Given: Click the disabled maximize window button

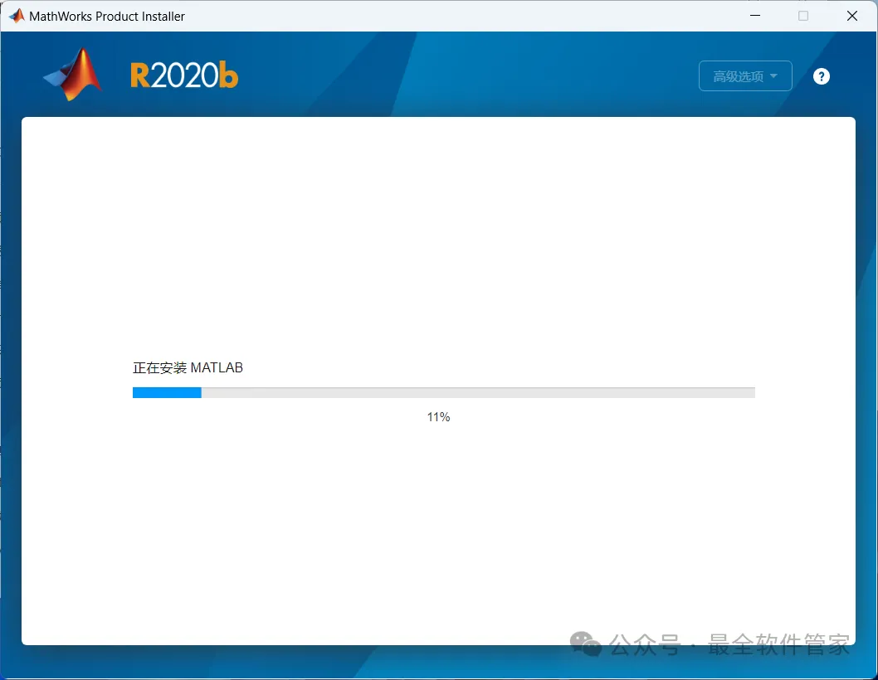Looking at the screenshot, I should (803, 16).
